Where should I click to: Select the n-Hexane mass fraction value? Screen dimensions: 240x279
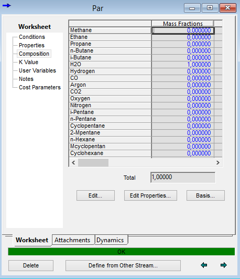(183, 140)
